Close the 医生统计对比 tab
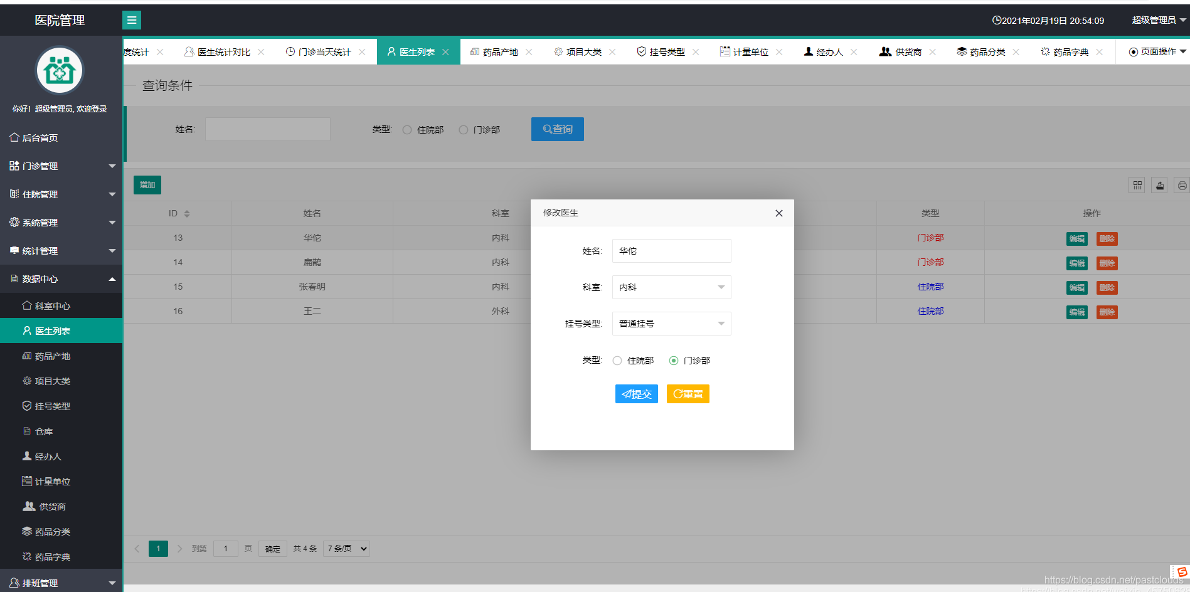Image resolution: width=1190 pixels, height=592 pixels. (x=261, y=52)
